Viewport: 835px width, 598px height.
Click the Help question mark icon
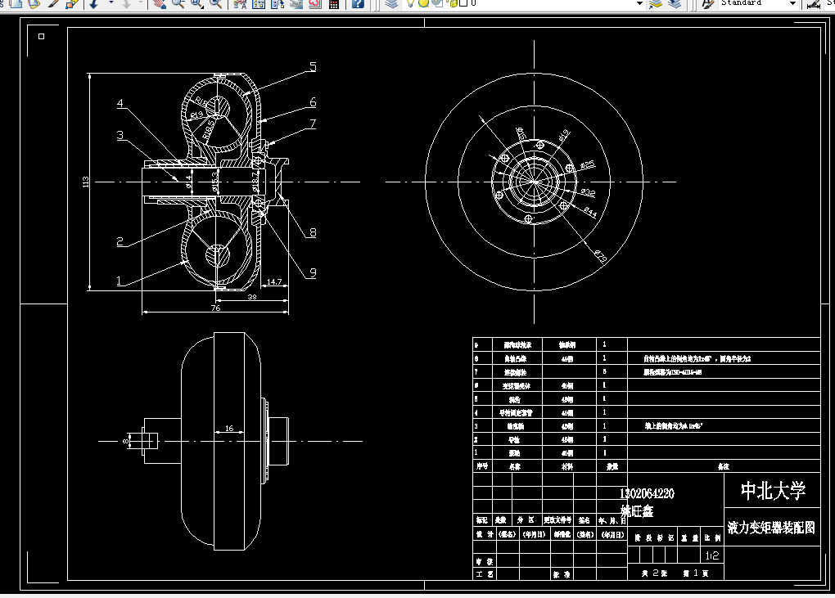(x=358, y=4)
